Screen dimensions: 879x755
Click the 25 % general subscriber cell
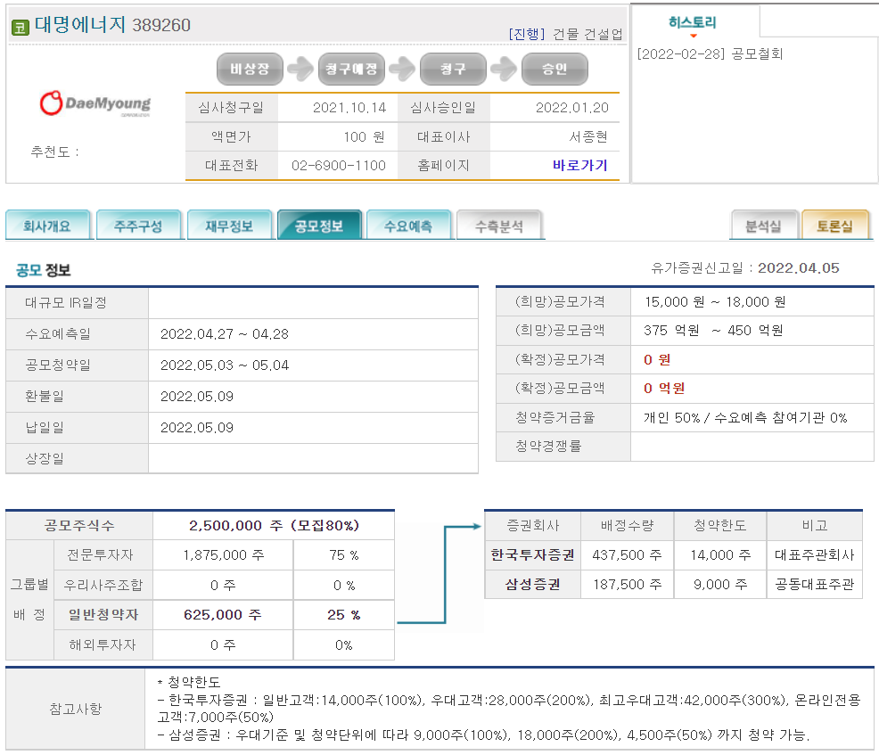[x=343, y=615]
